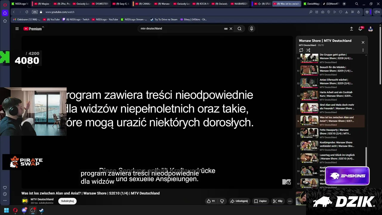Switch to the 'CANAL+' browser tab

pyautogui.click(x=143, y=4)
